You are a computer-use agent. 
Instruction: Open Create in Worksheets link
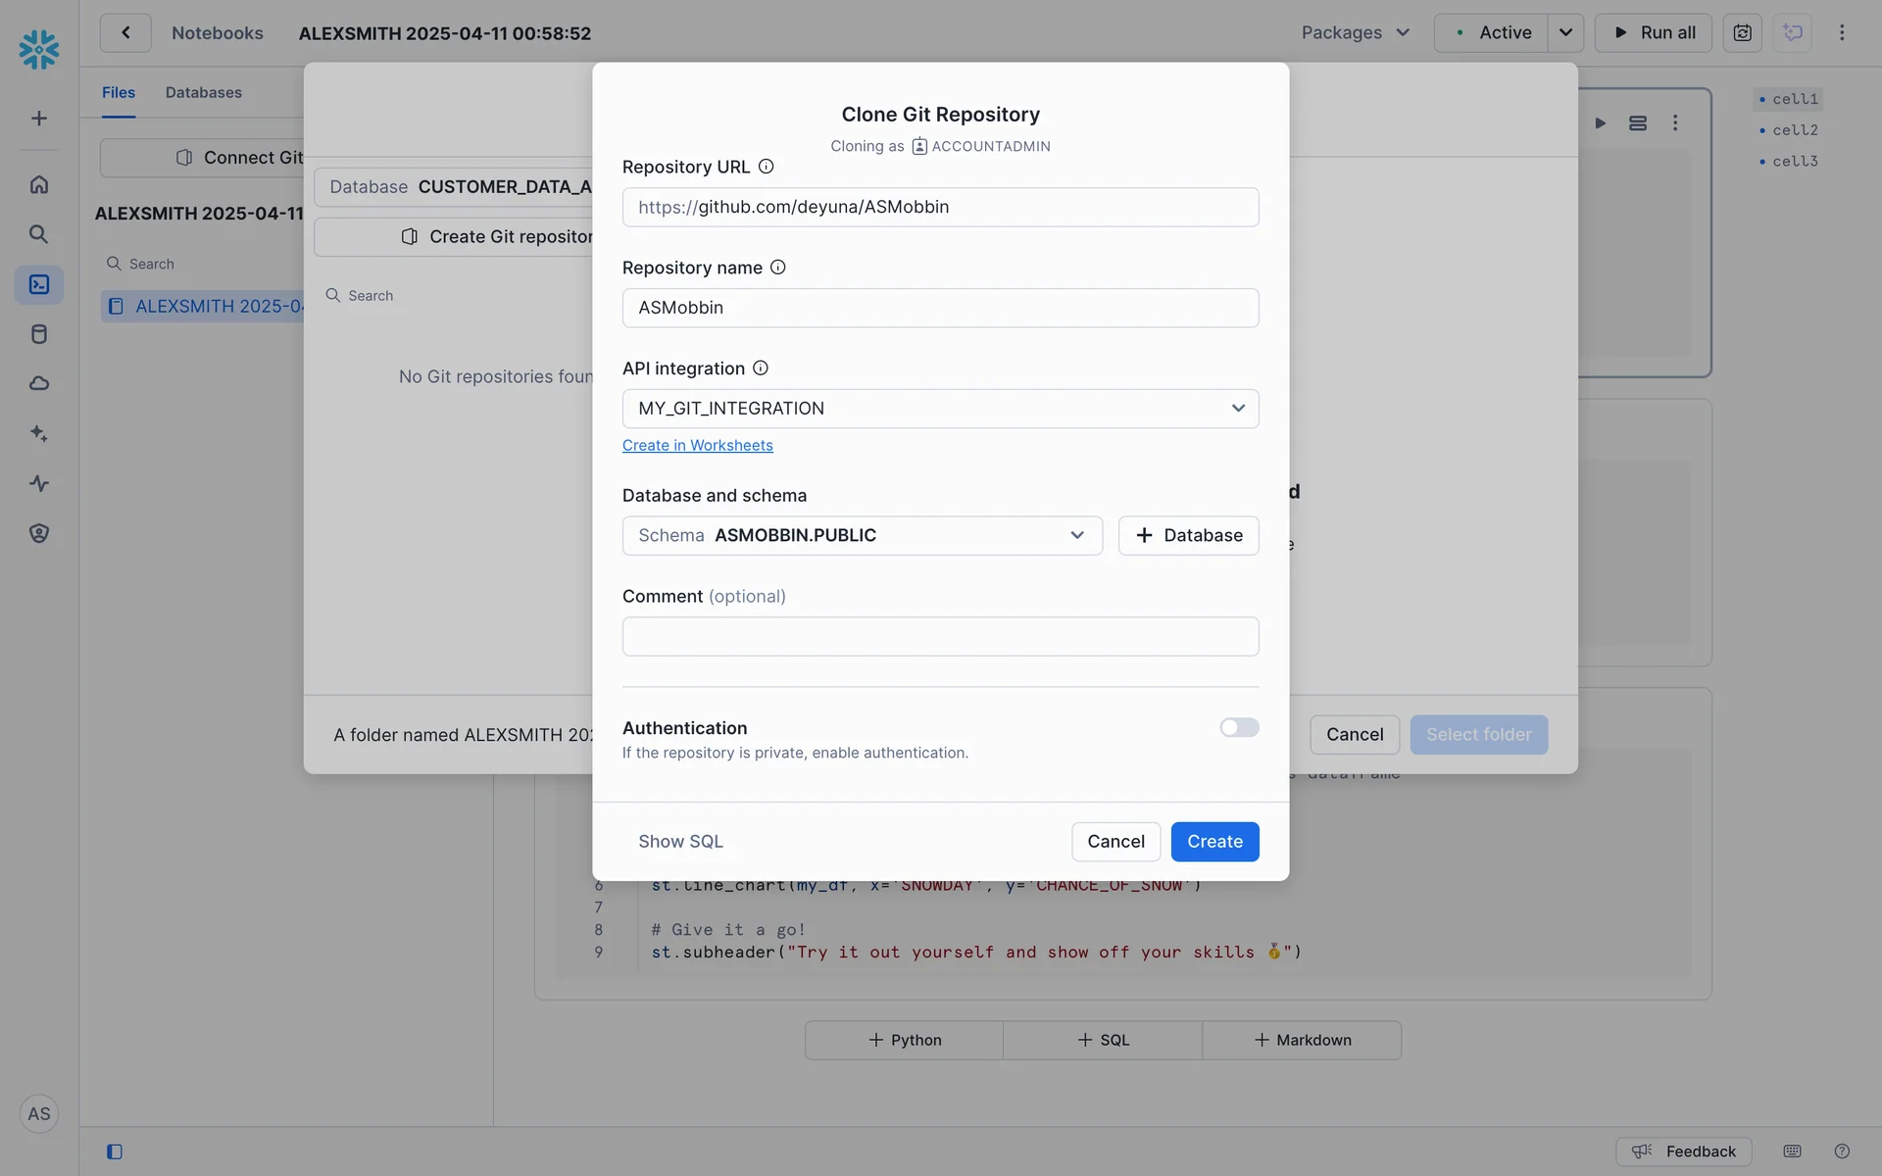697,446
